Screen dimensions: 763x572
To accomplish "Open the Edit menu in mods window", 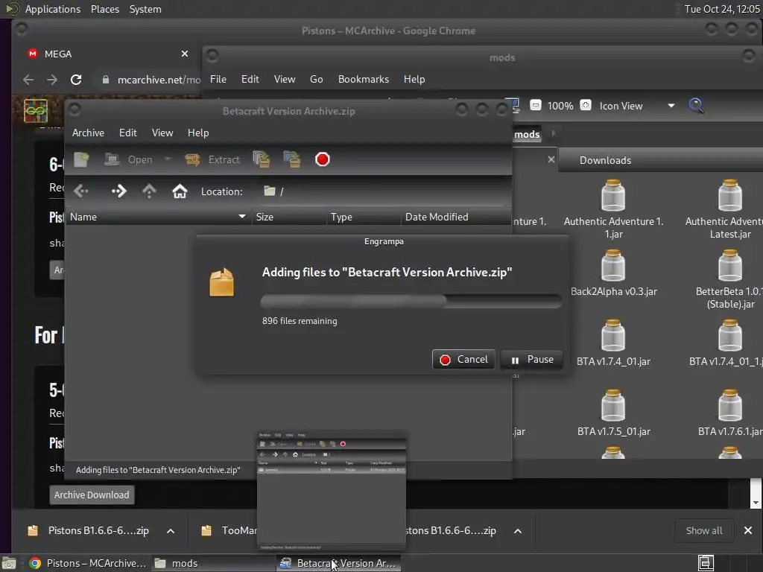I will (x=250, y=79).
